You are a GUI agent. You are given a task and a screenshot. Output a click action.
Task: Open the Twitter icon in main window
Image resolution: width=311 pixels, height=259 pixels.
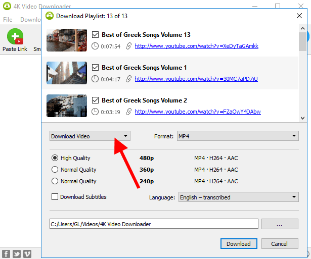(x=17, y=254)
